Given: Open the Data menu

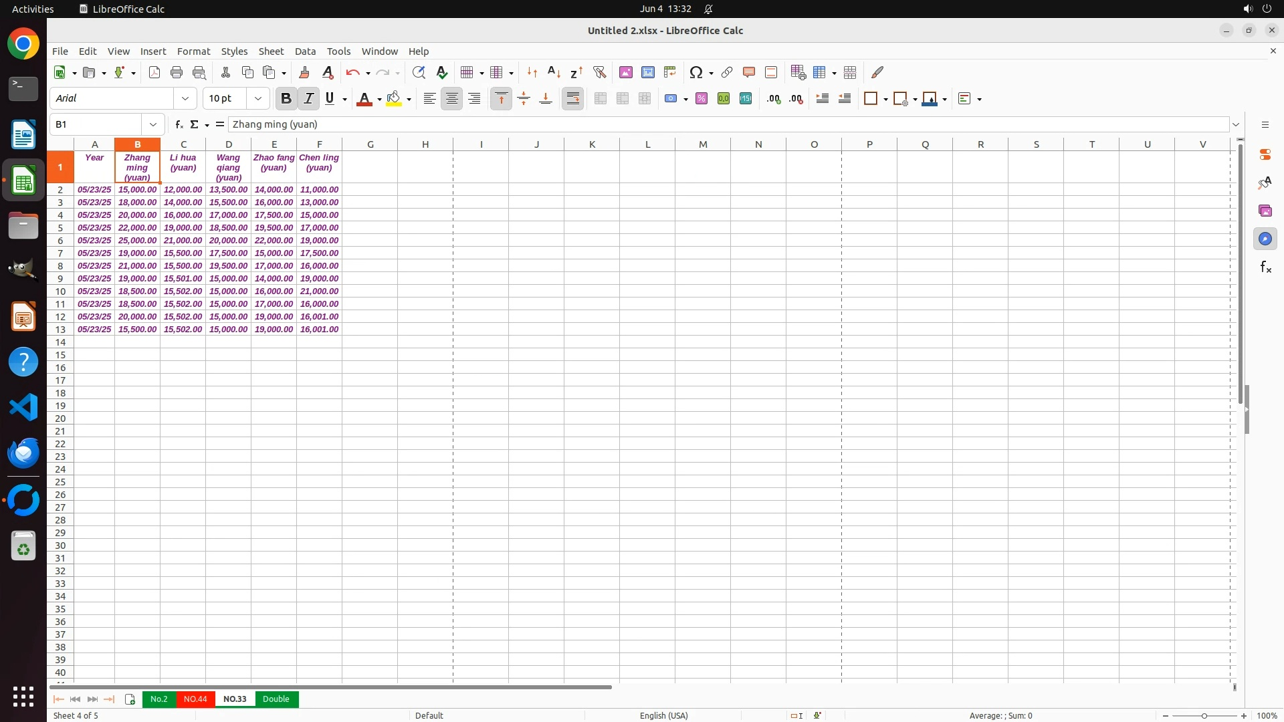Looking at the screenshot, I should (305, 51).
